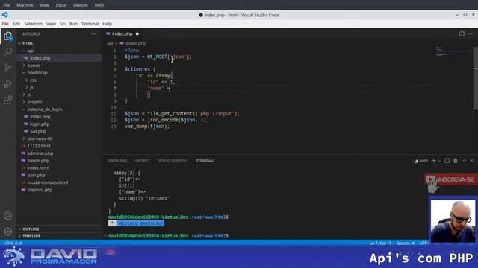Switch to the Problems tab

pyautogui.click(x=118, y=161)
